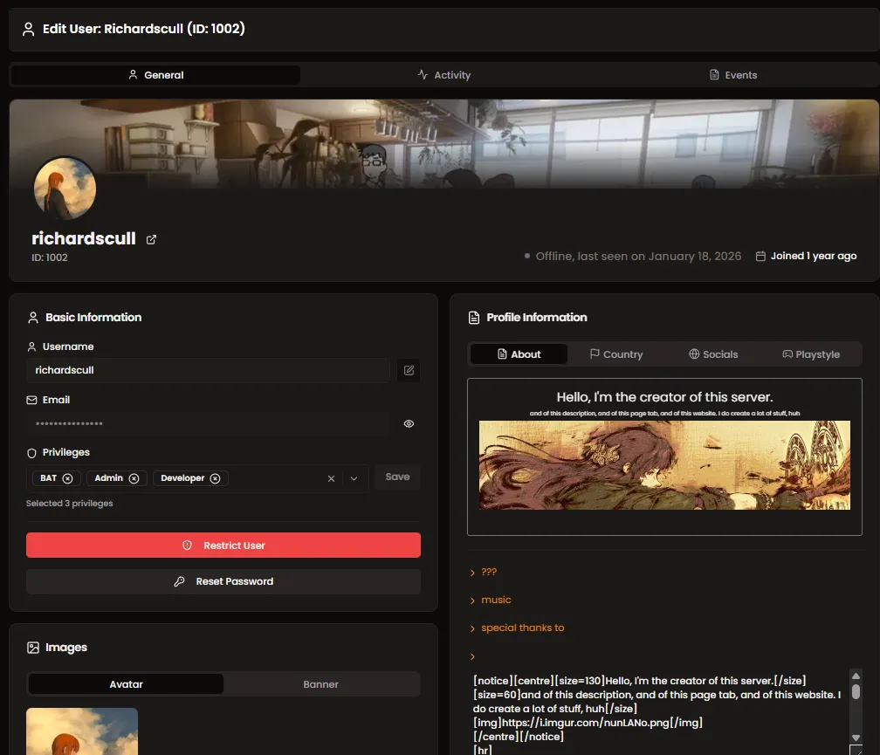Expand the '???' collapsible section
The width and height of the screenshot is (880, 755).
coord(488,573)
